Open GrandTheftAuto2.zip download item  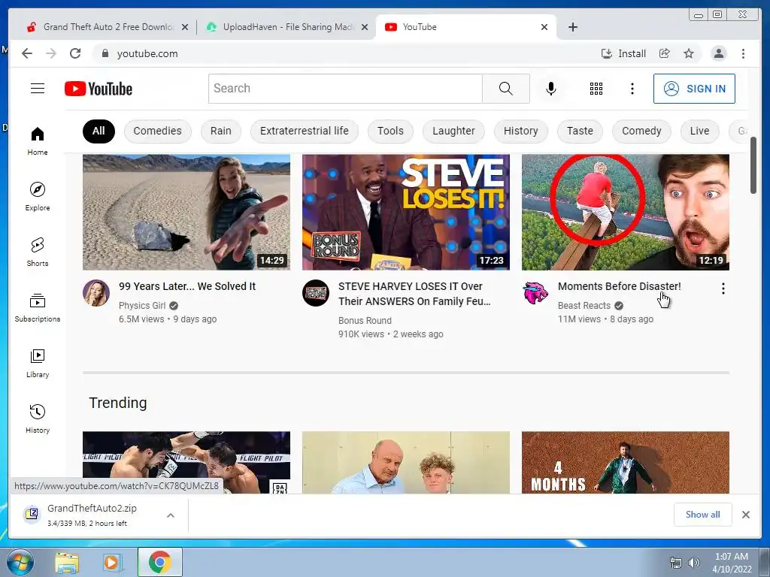(x=91, y=515)
